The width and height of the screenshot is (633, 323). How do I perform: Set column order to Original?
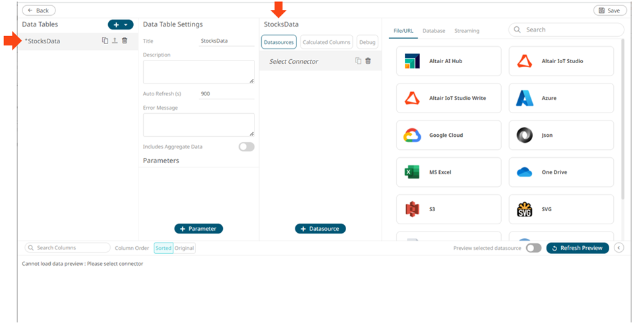tap(185, 248)
